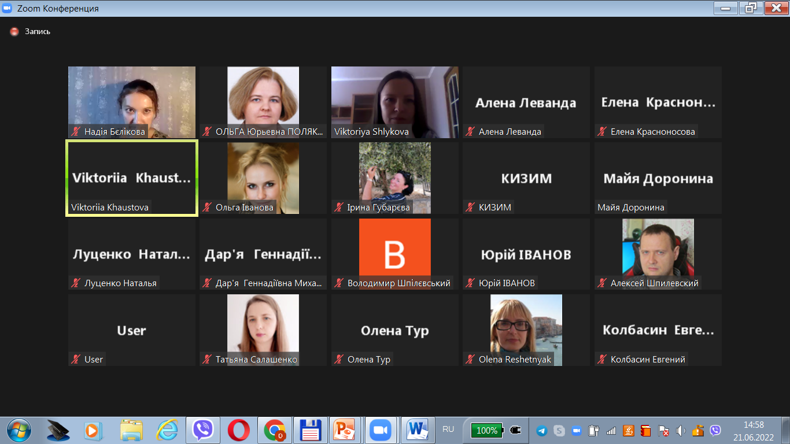
Task: Open Viber from the taskbar
Action: (x=202, y=430)
